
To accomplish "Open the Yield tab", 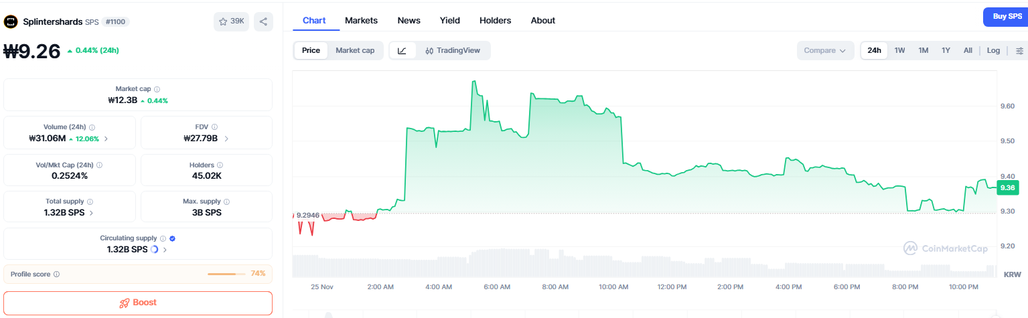I will click(450, 20).
